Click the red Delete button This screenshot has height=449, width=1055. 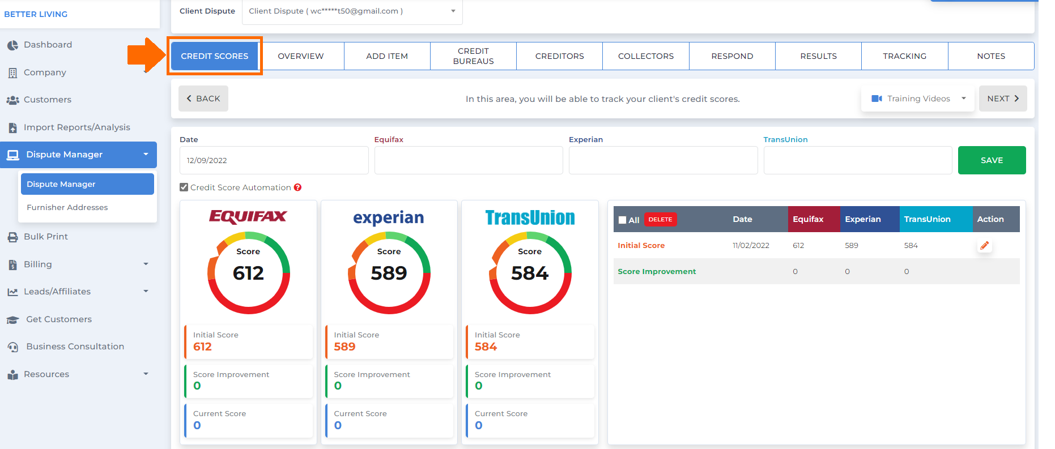tap(661, 220)
